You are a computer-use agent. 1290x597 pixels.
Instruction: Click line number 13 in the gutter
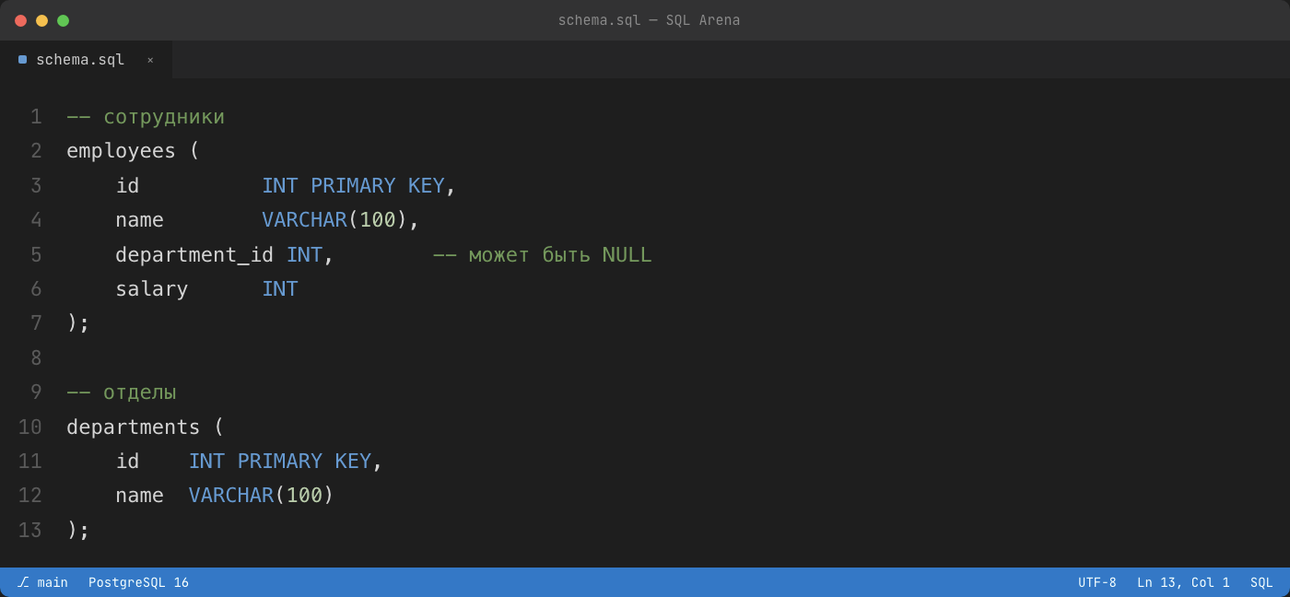click(x=30, y=531)
